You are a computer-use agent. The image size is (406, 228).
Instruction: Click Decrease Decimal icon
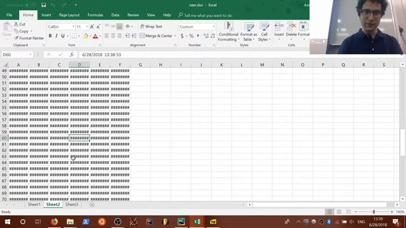pos(213,35)
